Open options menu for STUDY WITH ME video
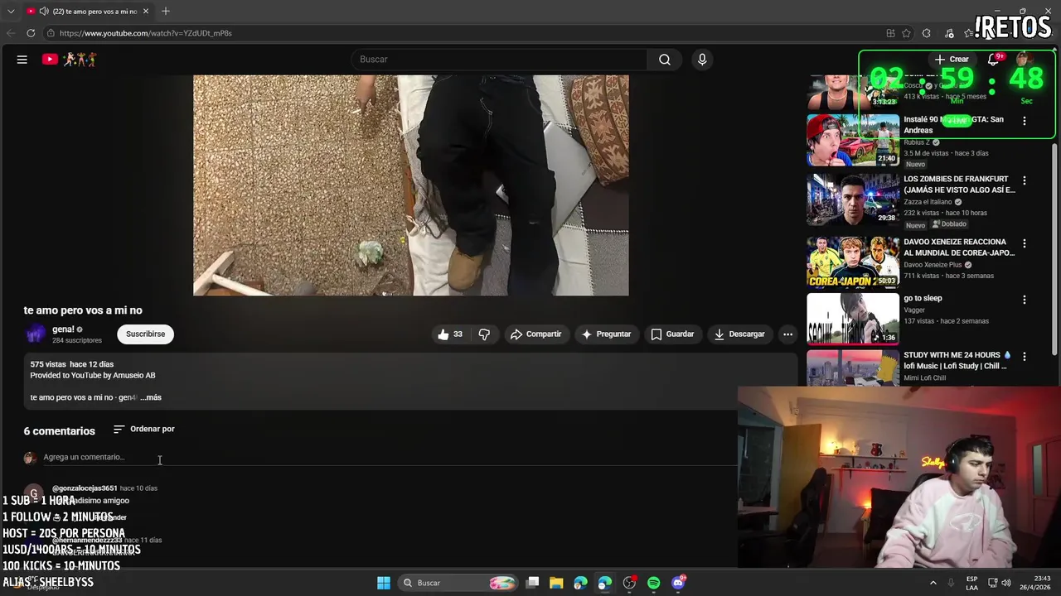The image size is (1061, 596). pyautogui.click(x=1025, y=357)
